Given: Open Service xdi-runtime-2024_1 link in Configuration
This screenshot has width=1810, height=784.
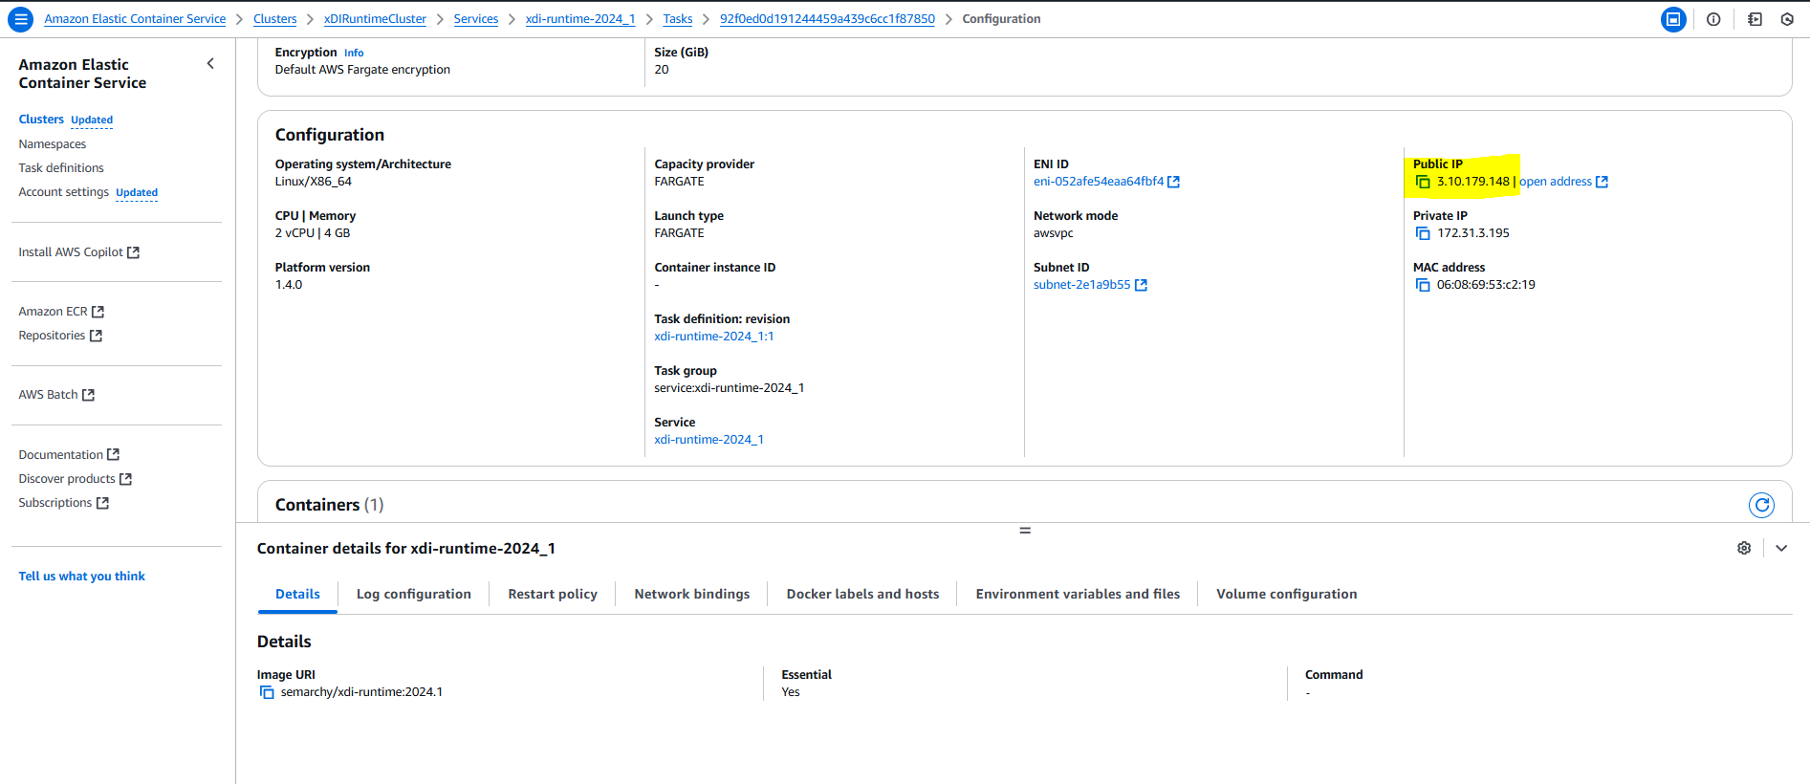Looking at the screenshot, I should click(x=709, y=440).
